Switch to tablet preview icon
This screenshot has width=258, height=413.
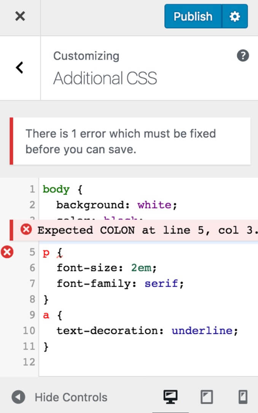click(207, 397)
